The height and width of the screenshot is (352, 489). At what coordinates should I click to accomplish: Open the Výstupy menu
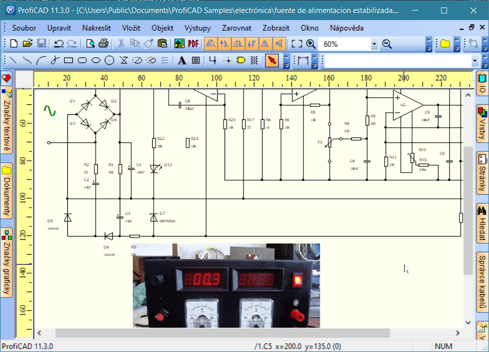pos(198,28)
